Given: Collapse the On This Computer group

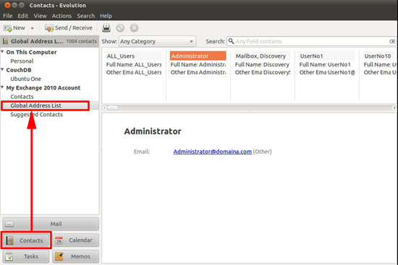Looking at the screenshot, I should click(2, 52).
